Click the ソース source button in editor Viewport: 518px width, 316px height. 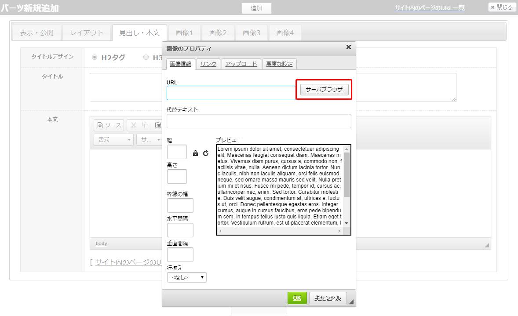[x=109, y=125]
